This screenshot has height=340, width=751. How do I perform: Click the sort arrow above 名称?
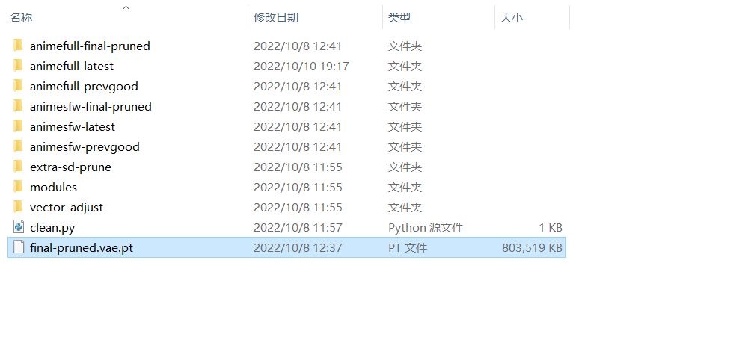126,7
